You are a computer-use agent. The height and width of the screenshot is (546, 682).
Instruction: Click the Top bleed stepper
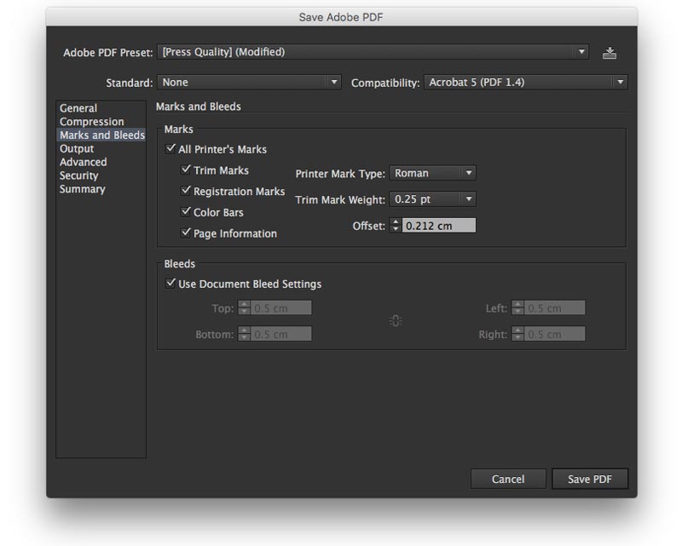pos(244,307)
